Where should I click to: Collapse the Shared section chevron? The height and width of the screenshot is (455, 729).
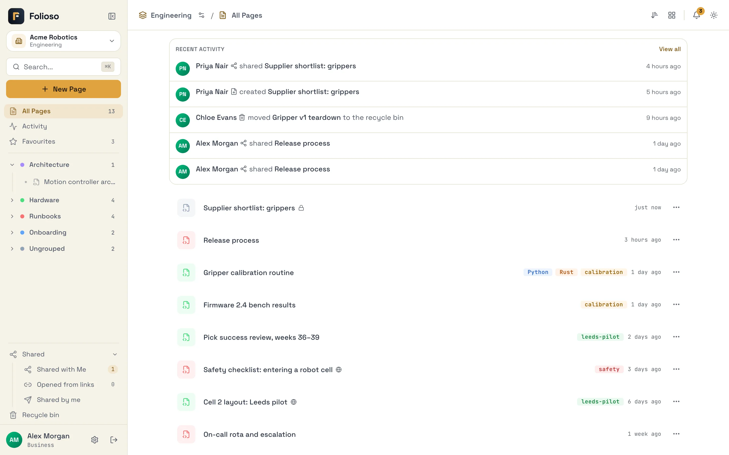point(115,354)
